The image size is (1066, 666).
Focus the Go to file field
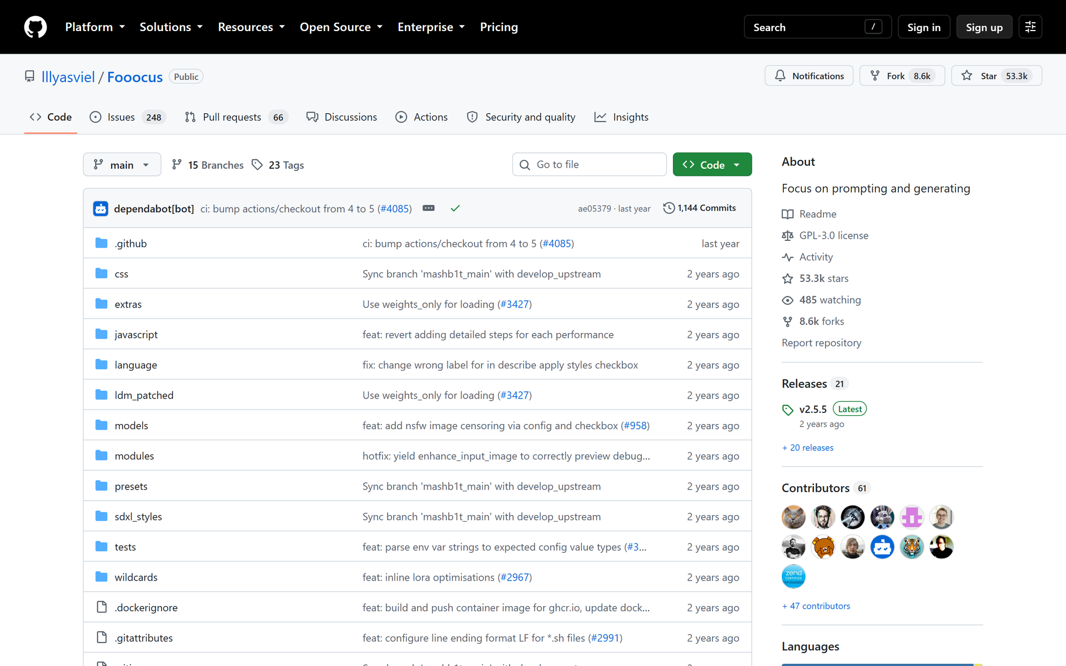coord(589,164)
